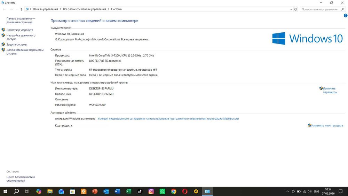The width and height of the screenshot is (348, 196).
Task: Click the active System window taskbar icon
Action: click(x=207, y=191)
